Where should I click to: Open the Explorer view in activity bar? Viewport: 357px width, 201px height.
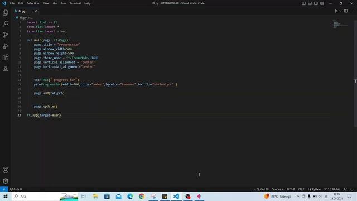click(x=6, y=13)
